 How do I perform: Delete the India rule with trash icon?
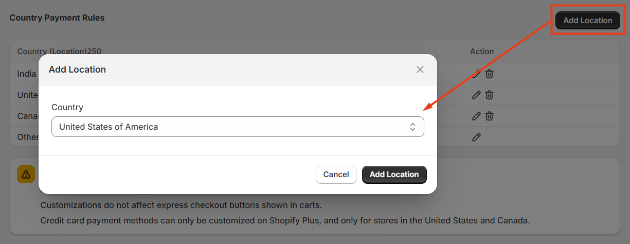coord(489,74)
